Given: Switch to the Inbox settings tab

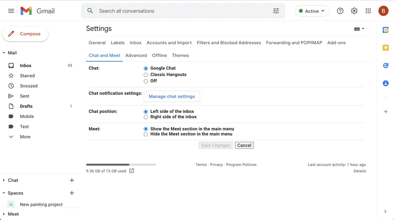Looking at the screenshot, I should 135,43.
